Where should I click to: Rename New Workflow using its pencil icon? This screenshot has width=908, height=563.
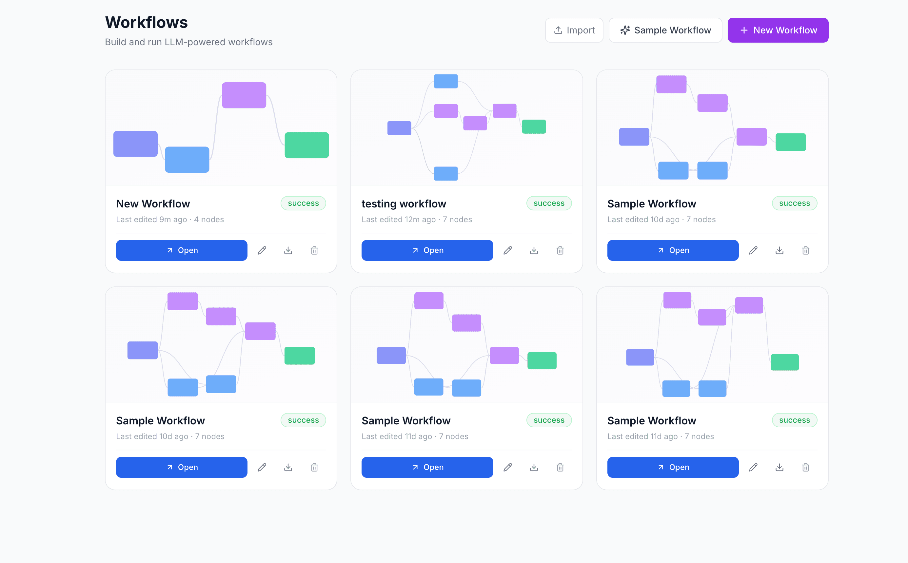click(x=262, y=250)
